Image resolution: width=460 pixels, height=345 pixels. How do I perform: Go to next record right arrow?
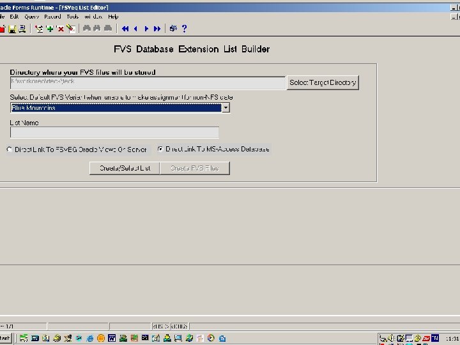[146, 29]
